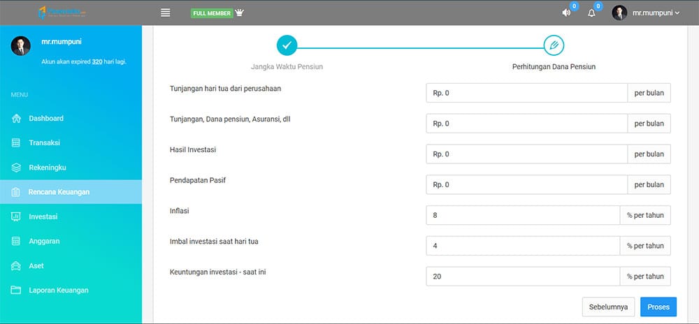Image resolution: width=699 pixels, height=324 pixels.
Task: Click the Rekeningku layers icon
Action: click(x=17, y=168)
